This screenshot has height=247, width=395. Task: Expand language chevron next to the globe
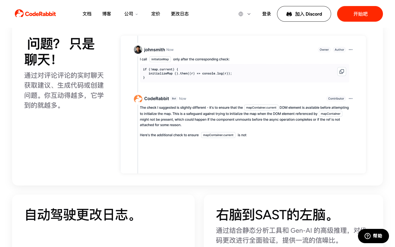249,14
